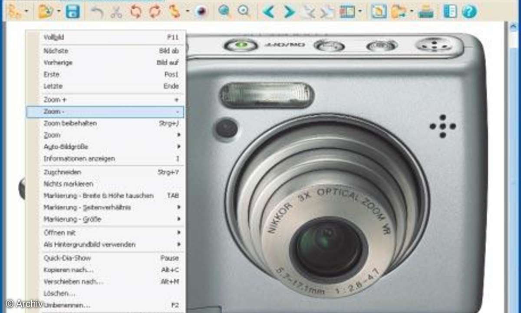521x313 pixels.
Task: Click the layout view toolbar icon
Action: (347, 11)
